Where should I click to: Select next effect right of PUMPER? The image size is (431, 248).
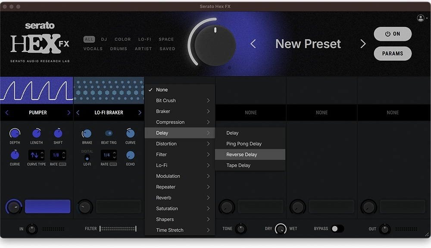click(69, 113)
